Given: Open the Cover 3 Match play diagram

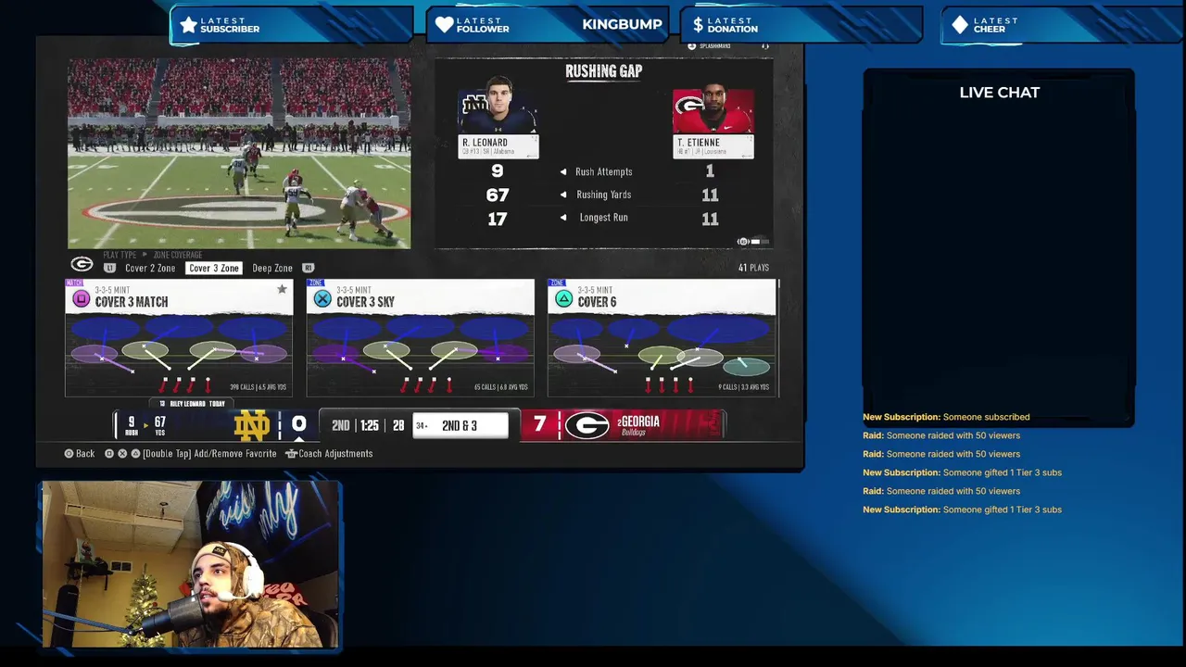Looking at the screenshot, I should (x=179, y=355).
